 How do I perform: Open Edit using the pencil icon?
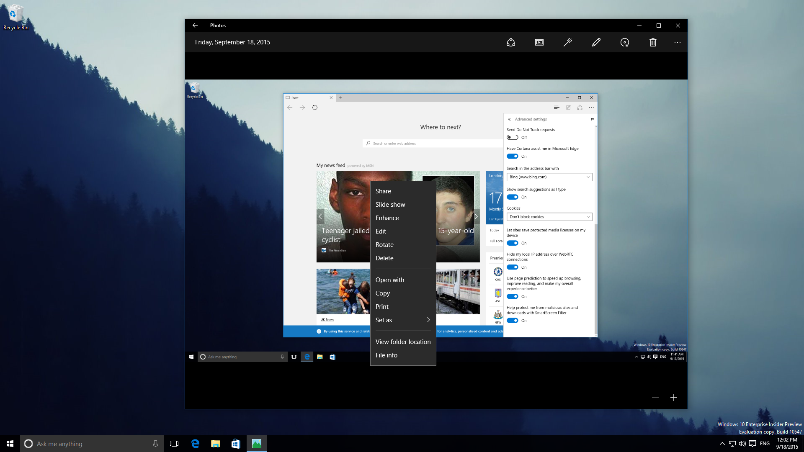(596, 42)
